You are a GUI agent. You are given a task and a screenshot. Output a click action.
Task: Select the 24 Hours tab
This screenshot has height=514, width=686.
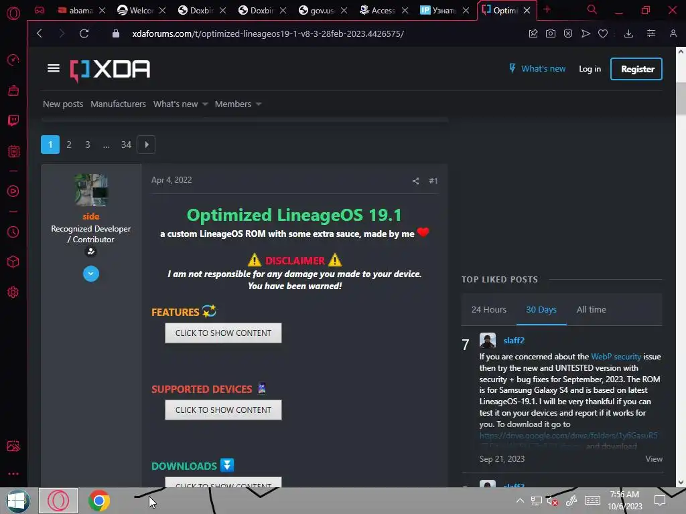(488, 309)
